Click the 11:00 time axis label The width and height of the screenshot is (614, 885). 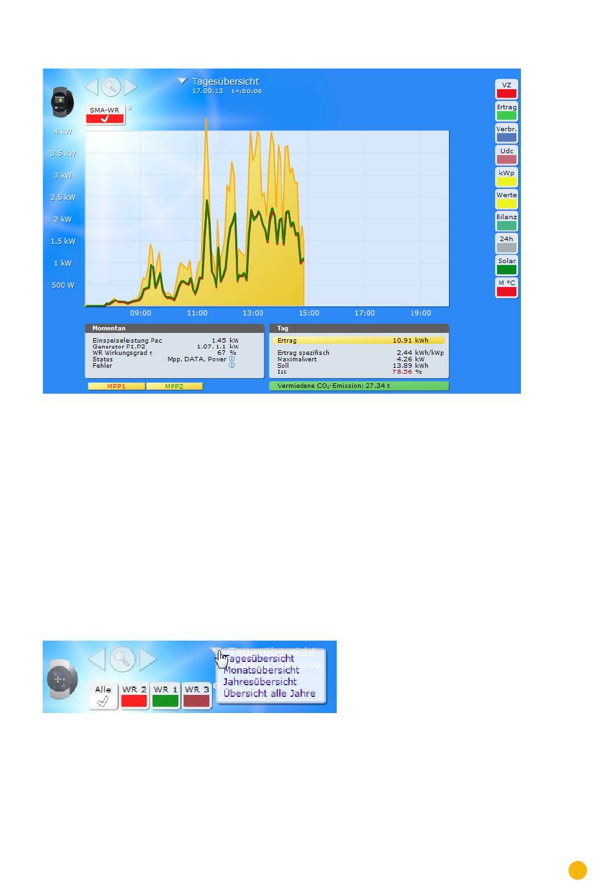click(x=197, y=314)
